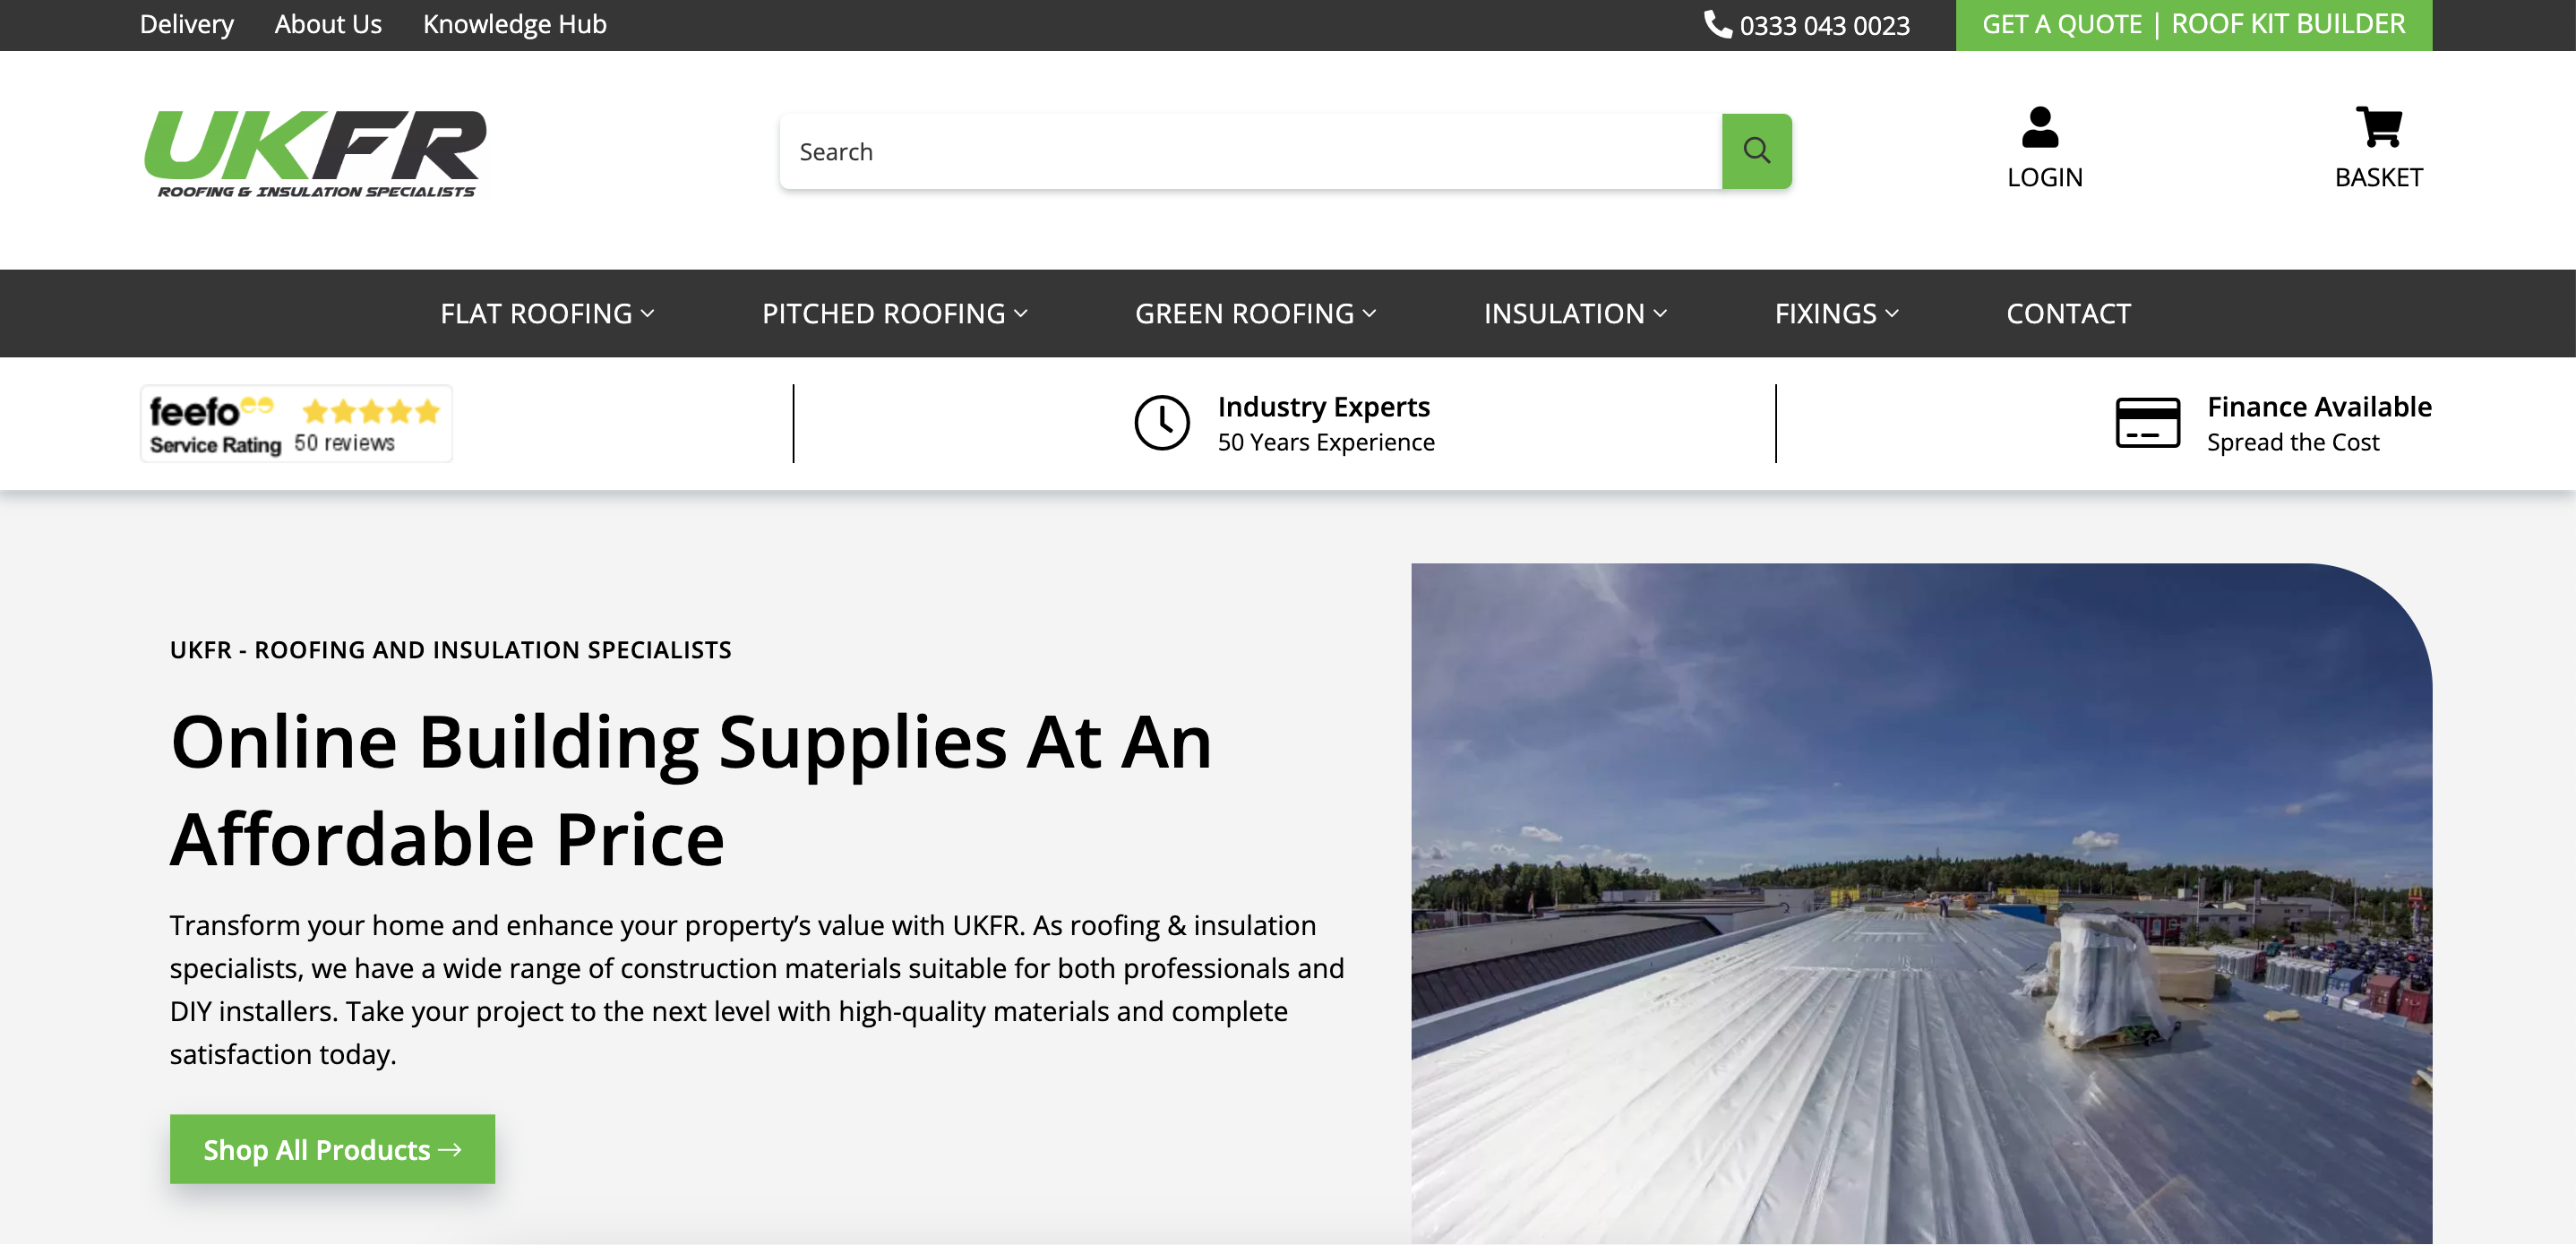
Task: Click the phone handset icon
Action: [1717, 24]
